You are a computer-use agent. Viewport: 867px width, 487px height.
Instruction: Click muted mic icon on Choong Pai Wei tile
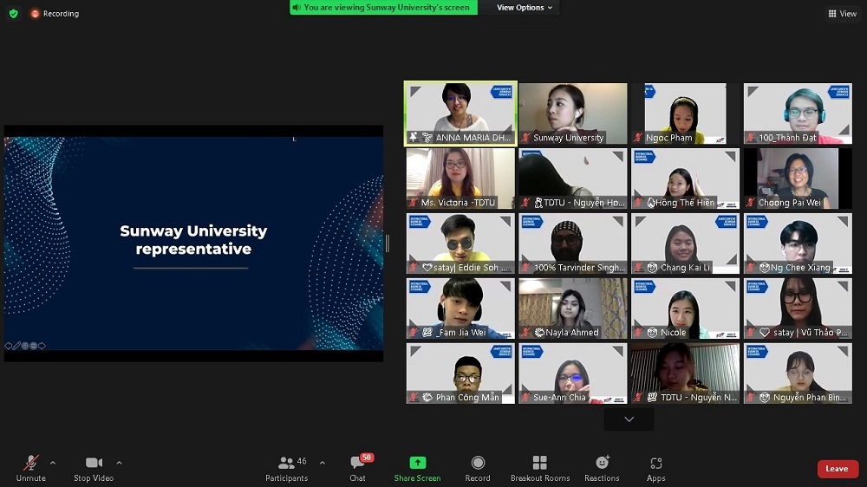(750, 203)
